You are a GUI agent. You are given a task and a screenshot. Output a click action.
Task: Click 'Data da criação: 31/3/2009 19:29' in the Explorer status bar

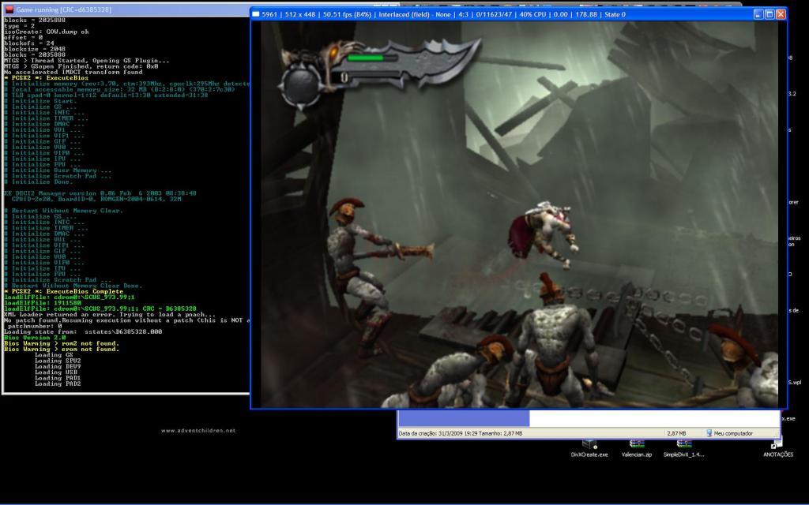pos(438,434)
